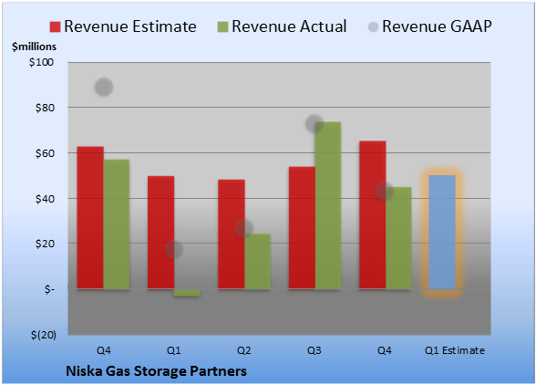Click the GAAP dot near $90
Screen dimensions: 536x385
pos(104,87)
